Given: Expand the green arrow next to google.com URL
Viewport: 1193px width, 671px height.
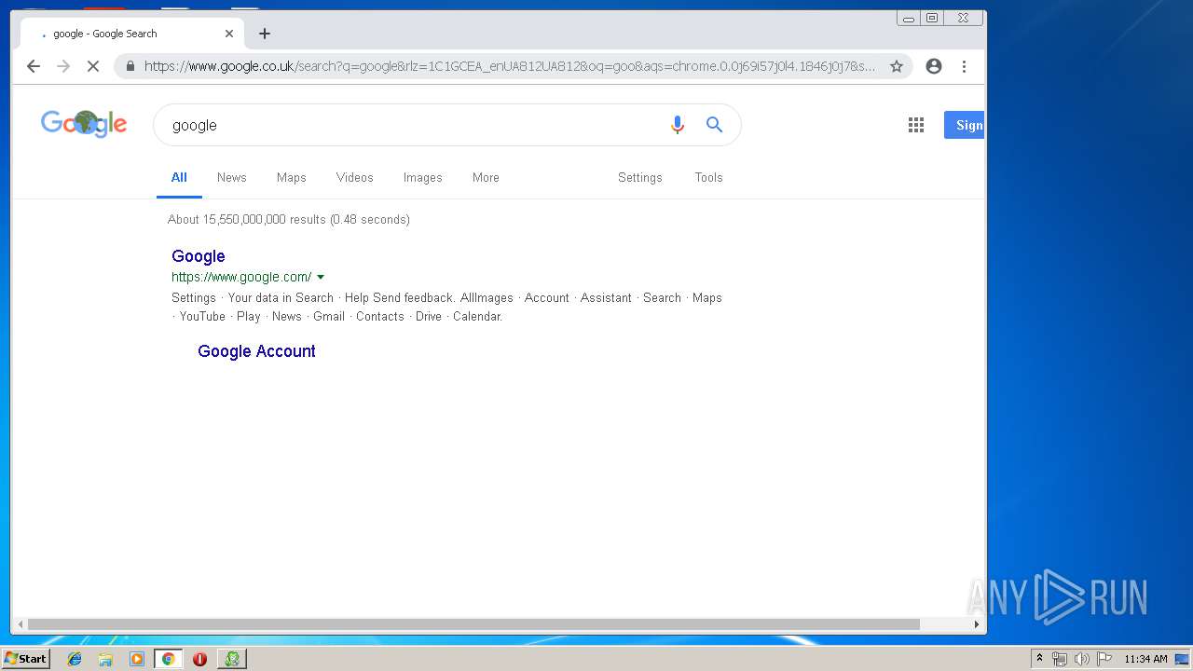Looking at the screenshot, I should click(x=321, y=277).
